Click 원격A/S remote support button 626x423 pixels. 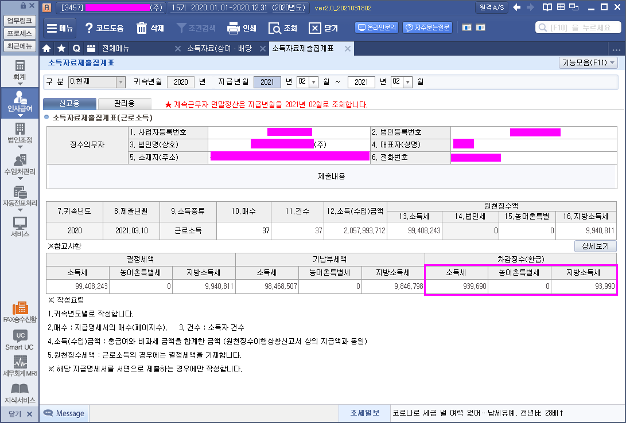click(492, 7)
